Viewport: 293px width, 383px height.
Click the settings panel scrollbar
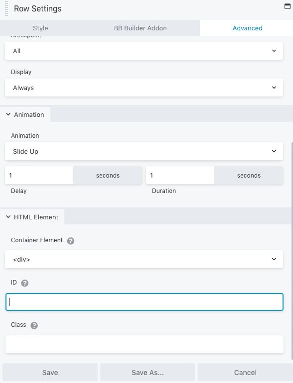(292, 251)
